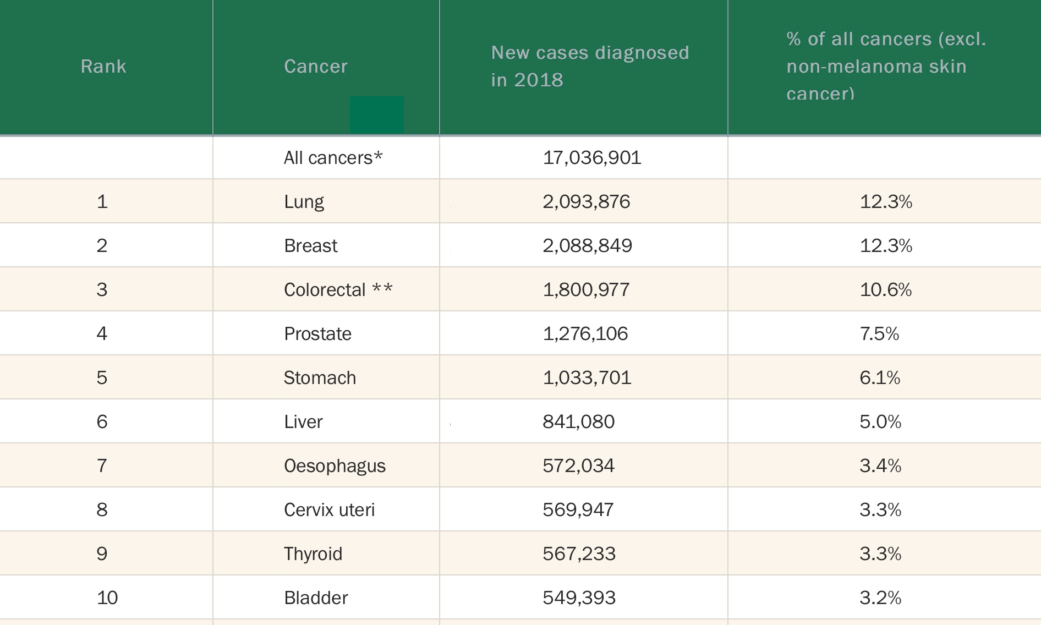The image size is (1041, 625).
Task: Select the New cases diagnosed header
Action: coord(590,66)
